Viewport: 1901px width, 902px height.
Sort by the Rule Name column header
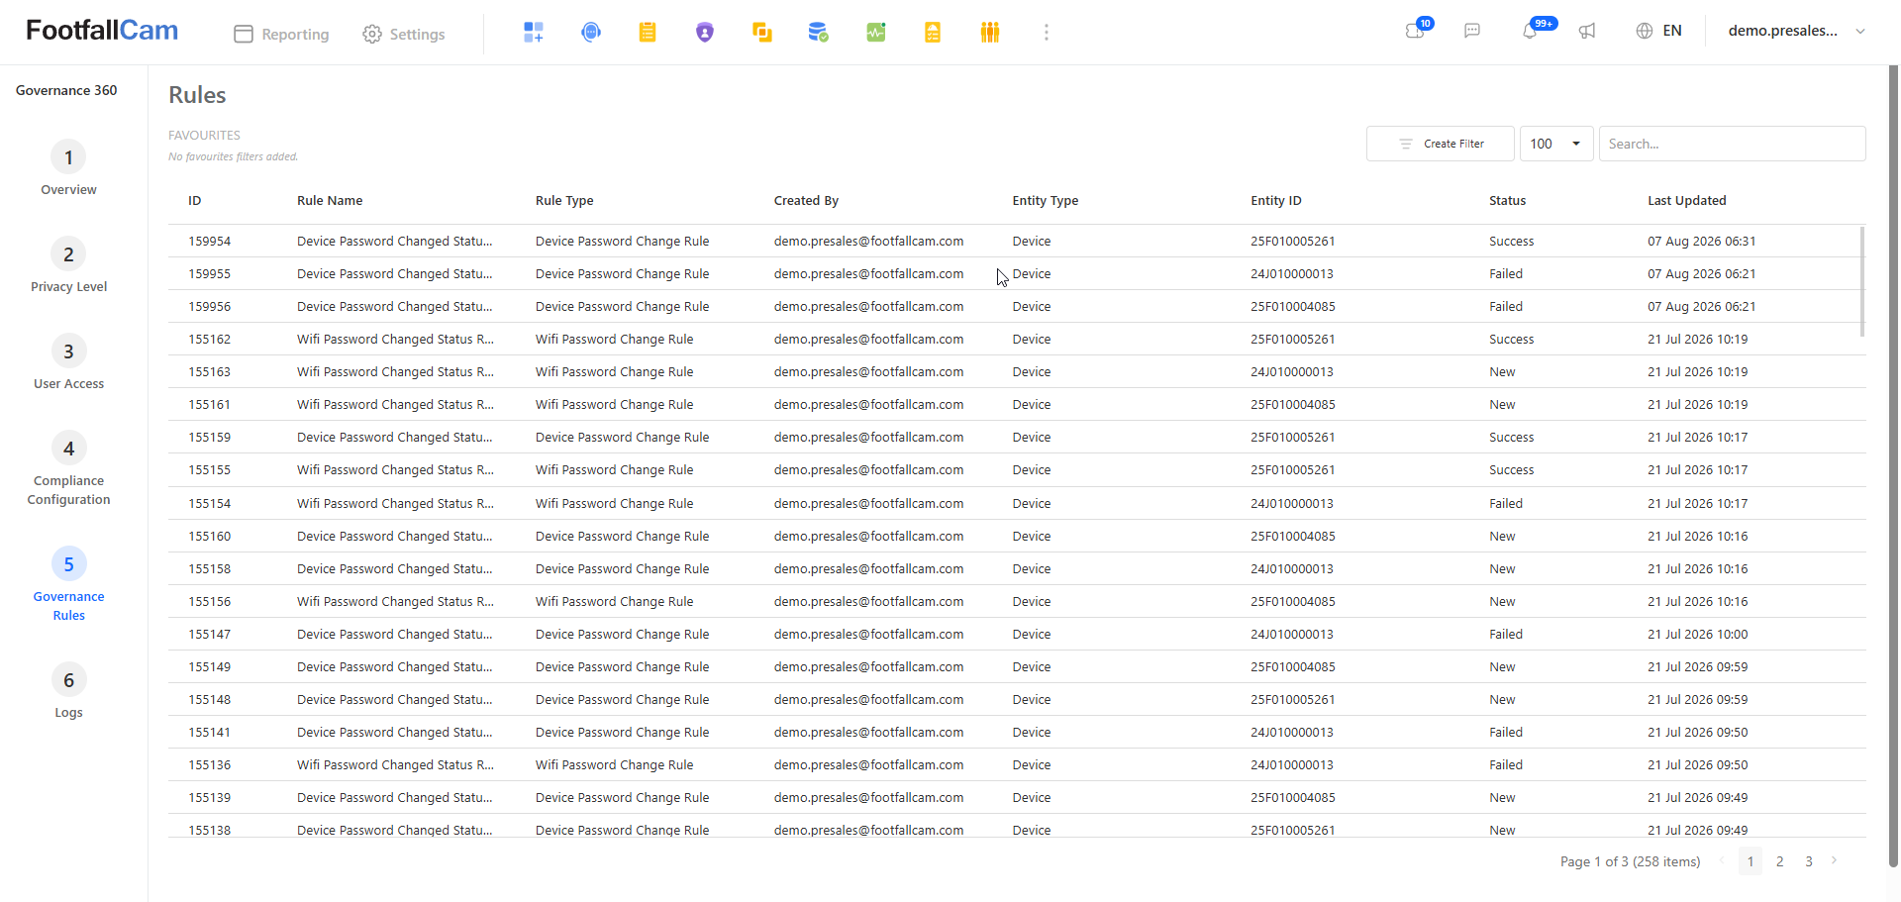pos(330,201)
